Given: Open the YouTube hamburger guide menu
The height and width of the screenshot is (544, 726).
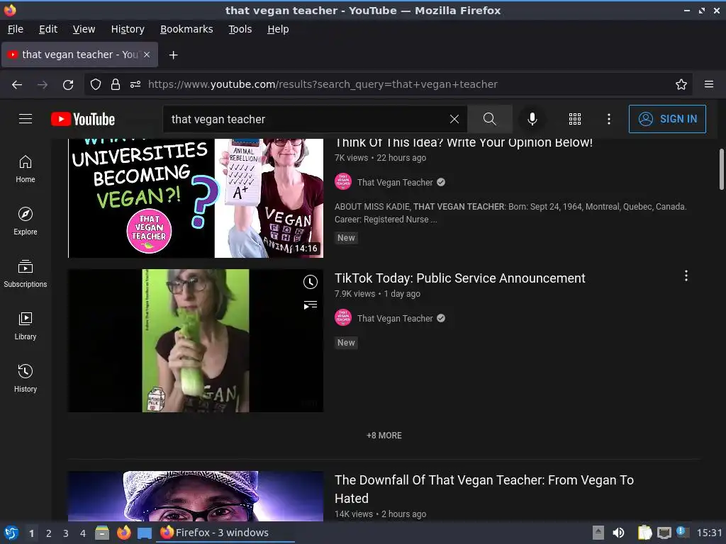Looking at the screenshot, I should point(26,119).
